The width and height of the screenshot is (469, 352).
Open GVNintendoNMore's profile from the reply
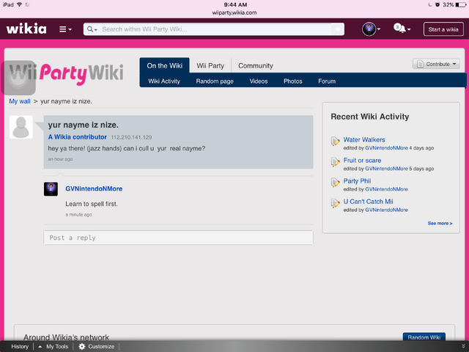pyautogui.click(x=94, y=188)
